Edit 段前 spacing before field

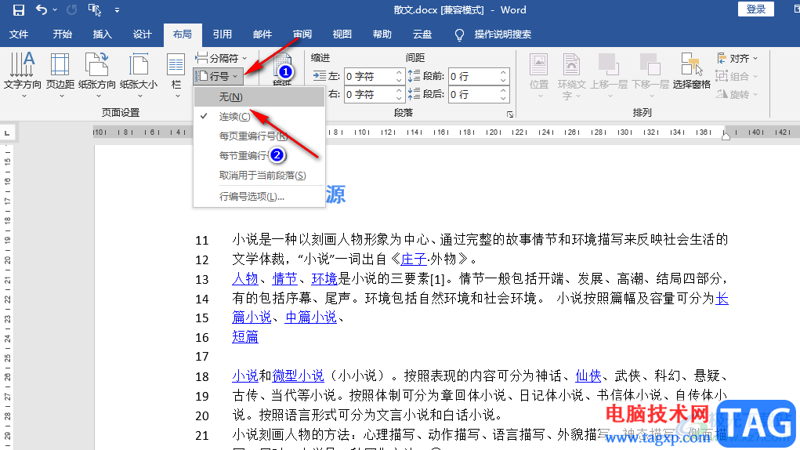click(x=473, y=77)
